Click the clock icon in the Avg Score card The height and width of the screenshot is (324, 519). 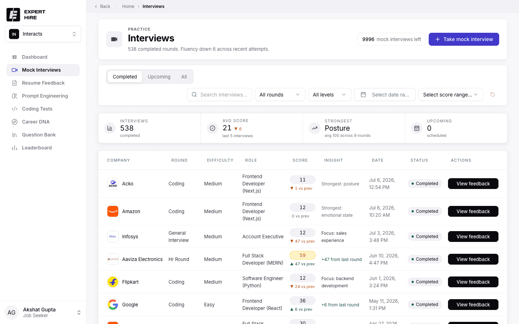213,128
